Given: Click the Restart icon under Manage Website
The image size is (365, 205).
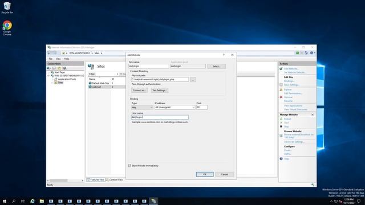Looking at the screenshot, I should (281, 119).
